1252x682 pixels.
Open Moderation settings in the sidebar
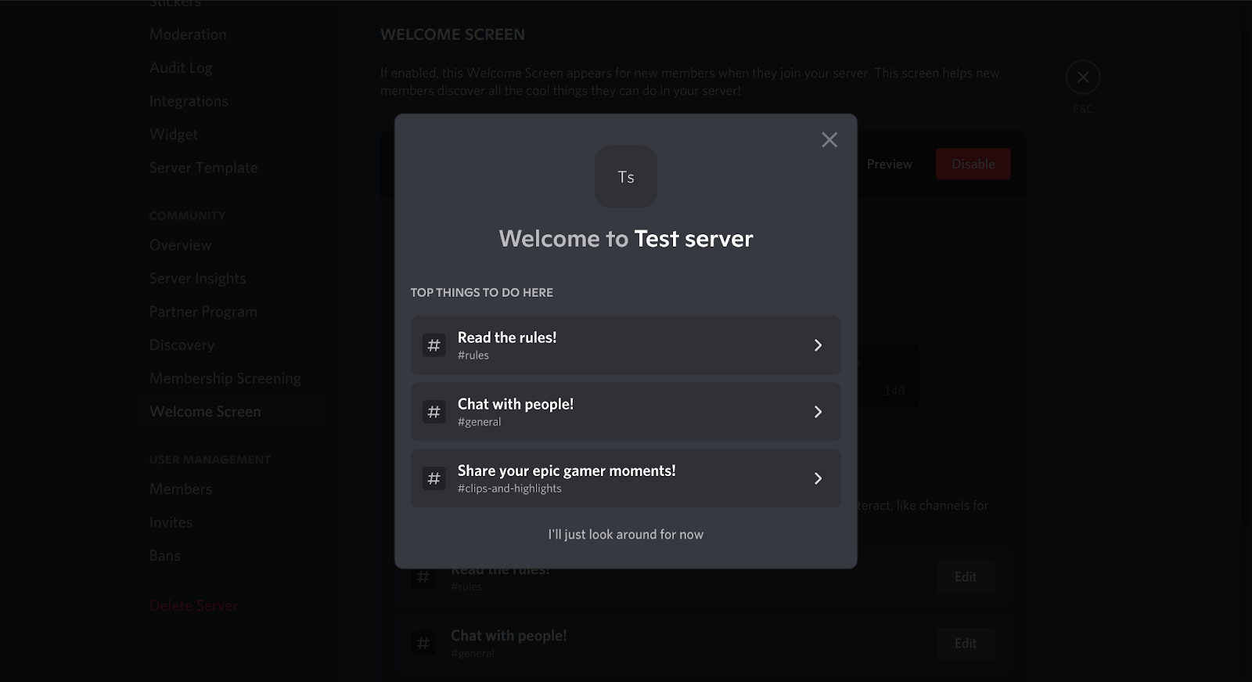tap(188, 34)
